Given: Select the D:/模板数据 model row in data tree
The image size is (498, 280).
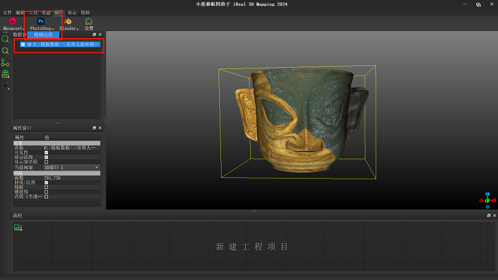Looking at the screenshot, I should (x=60, y=44).
